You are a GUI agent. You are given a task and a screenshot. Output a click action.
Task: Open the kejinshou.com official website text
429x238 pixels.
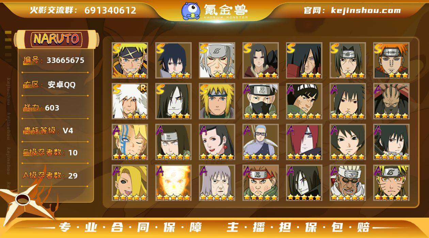pyautogui.click(x=366, y=11)
